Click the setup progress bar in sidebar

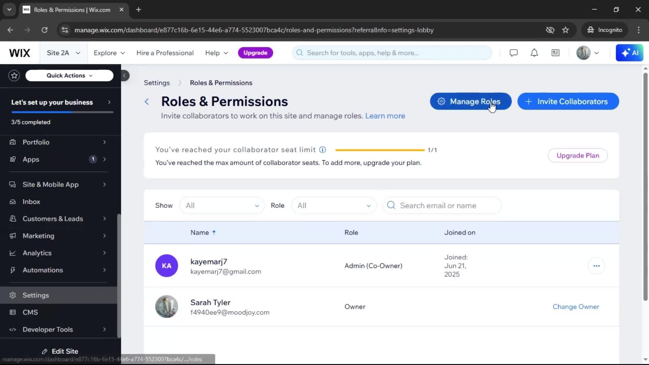tap(62, 112)
